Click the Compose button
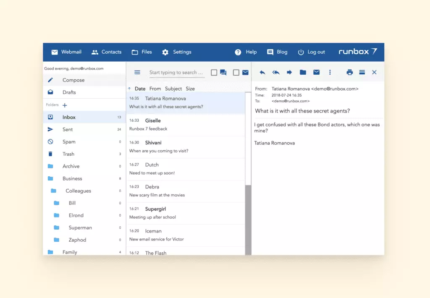 click(73, 80)
